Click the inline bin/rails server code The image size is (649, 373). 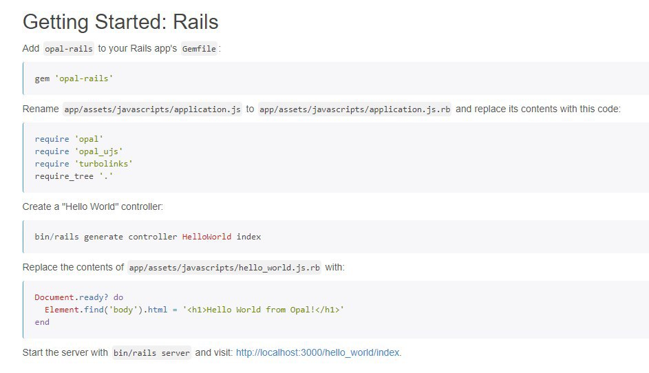point(151,353)
